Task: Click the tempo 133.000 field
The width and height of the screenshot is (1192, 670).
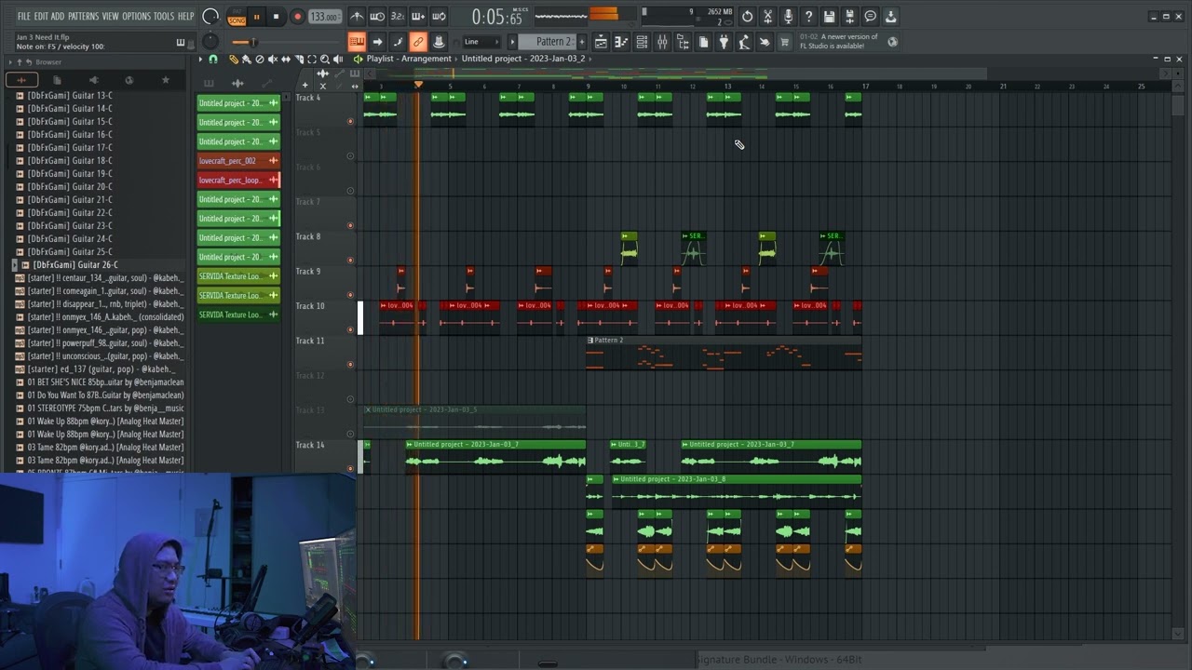Action: 324,17
